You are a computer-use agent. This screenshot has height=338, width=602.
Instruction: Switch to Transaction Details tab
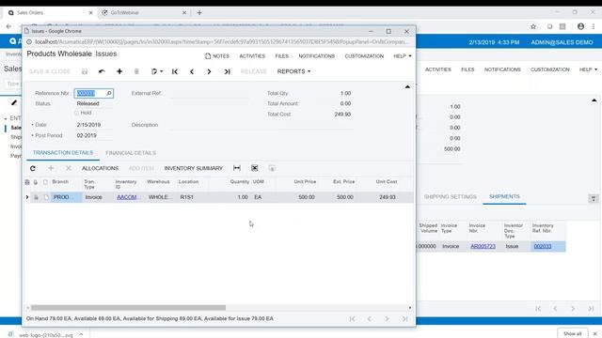pos(63,152)
